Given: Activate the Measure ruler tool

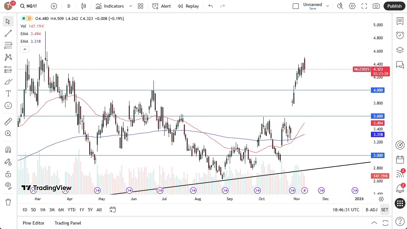Looking at the screenshot, I should [x=8, y=121].
